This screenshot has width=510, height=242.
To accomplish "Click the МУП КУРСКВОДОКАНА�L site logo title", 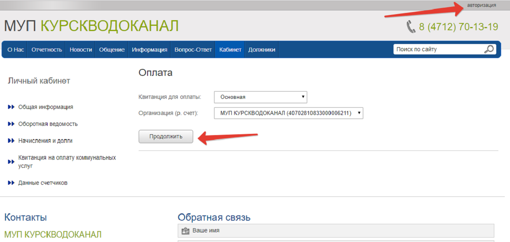I will [91, 26].
